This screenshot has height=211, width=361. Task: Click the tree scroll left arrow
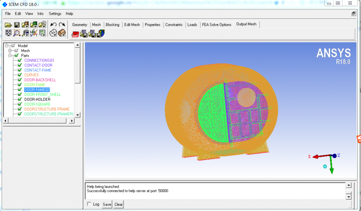(6, 120)
